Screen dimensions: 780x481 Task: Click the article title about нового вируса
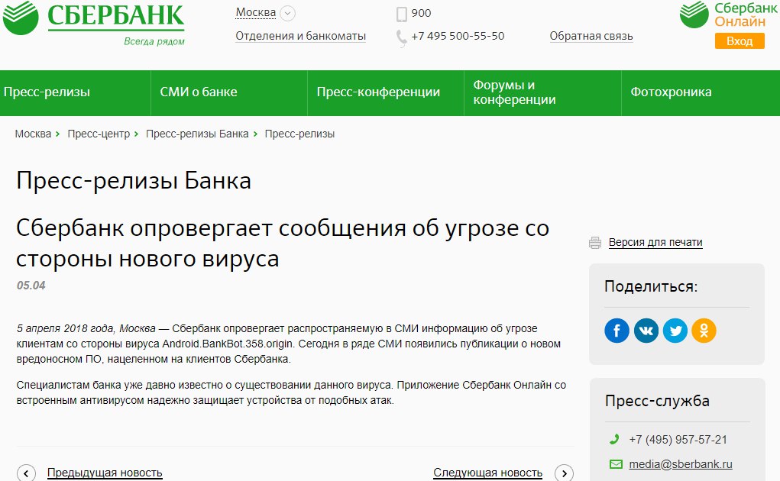coord(283,244)
